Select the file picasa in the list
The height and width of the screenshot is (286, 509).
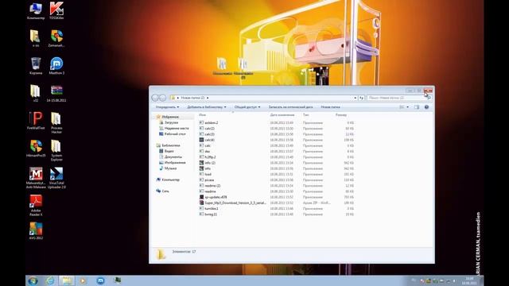[x=207, y=180]
